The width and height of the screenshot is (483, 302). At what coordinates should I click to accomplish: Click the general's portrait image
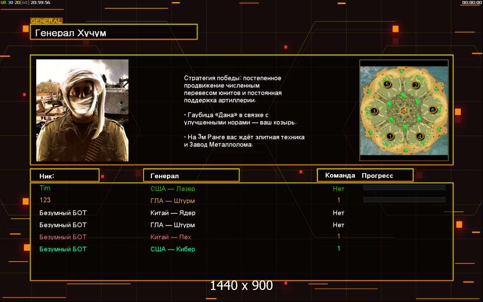click(x=82, y=110)
